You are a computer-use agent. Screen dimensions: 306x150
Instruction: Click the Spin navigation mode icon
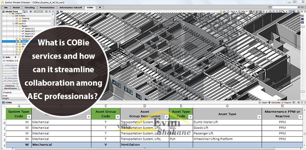228,11
